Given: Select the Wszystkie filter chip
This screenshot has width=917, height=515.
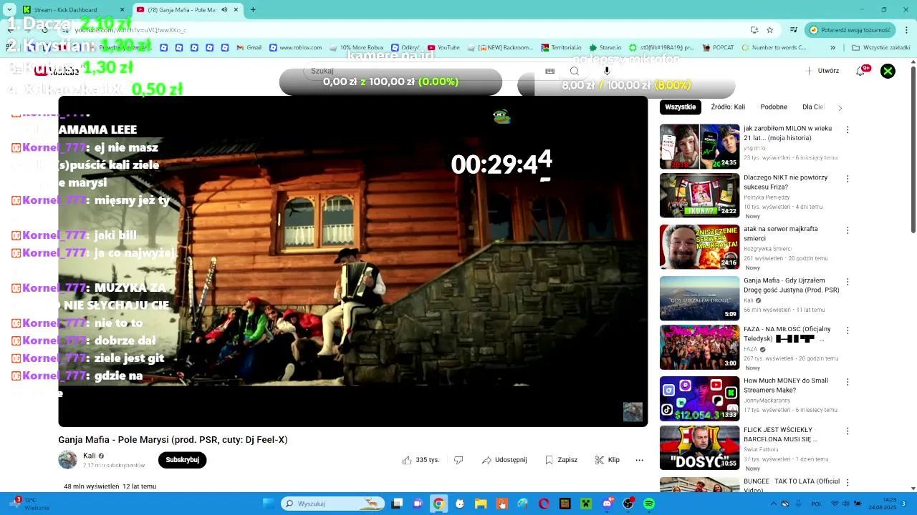Looking at the screenshot, I should [x=680, y=107].
